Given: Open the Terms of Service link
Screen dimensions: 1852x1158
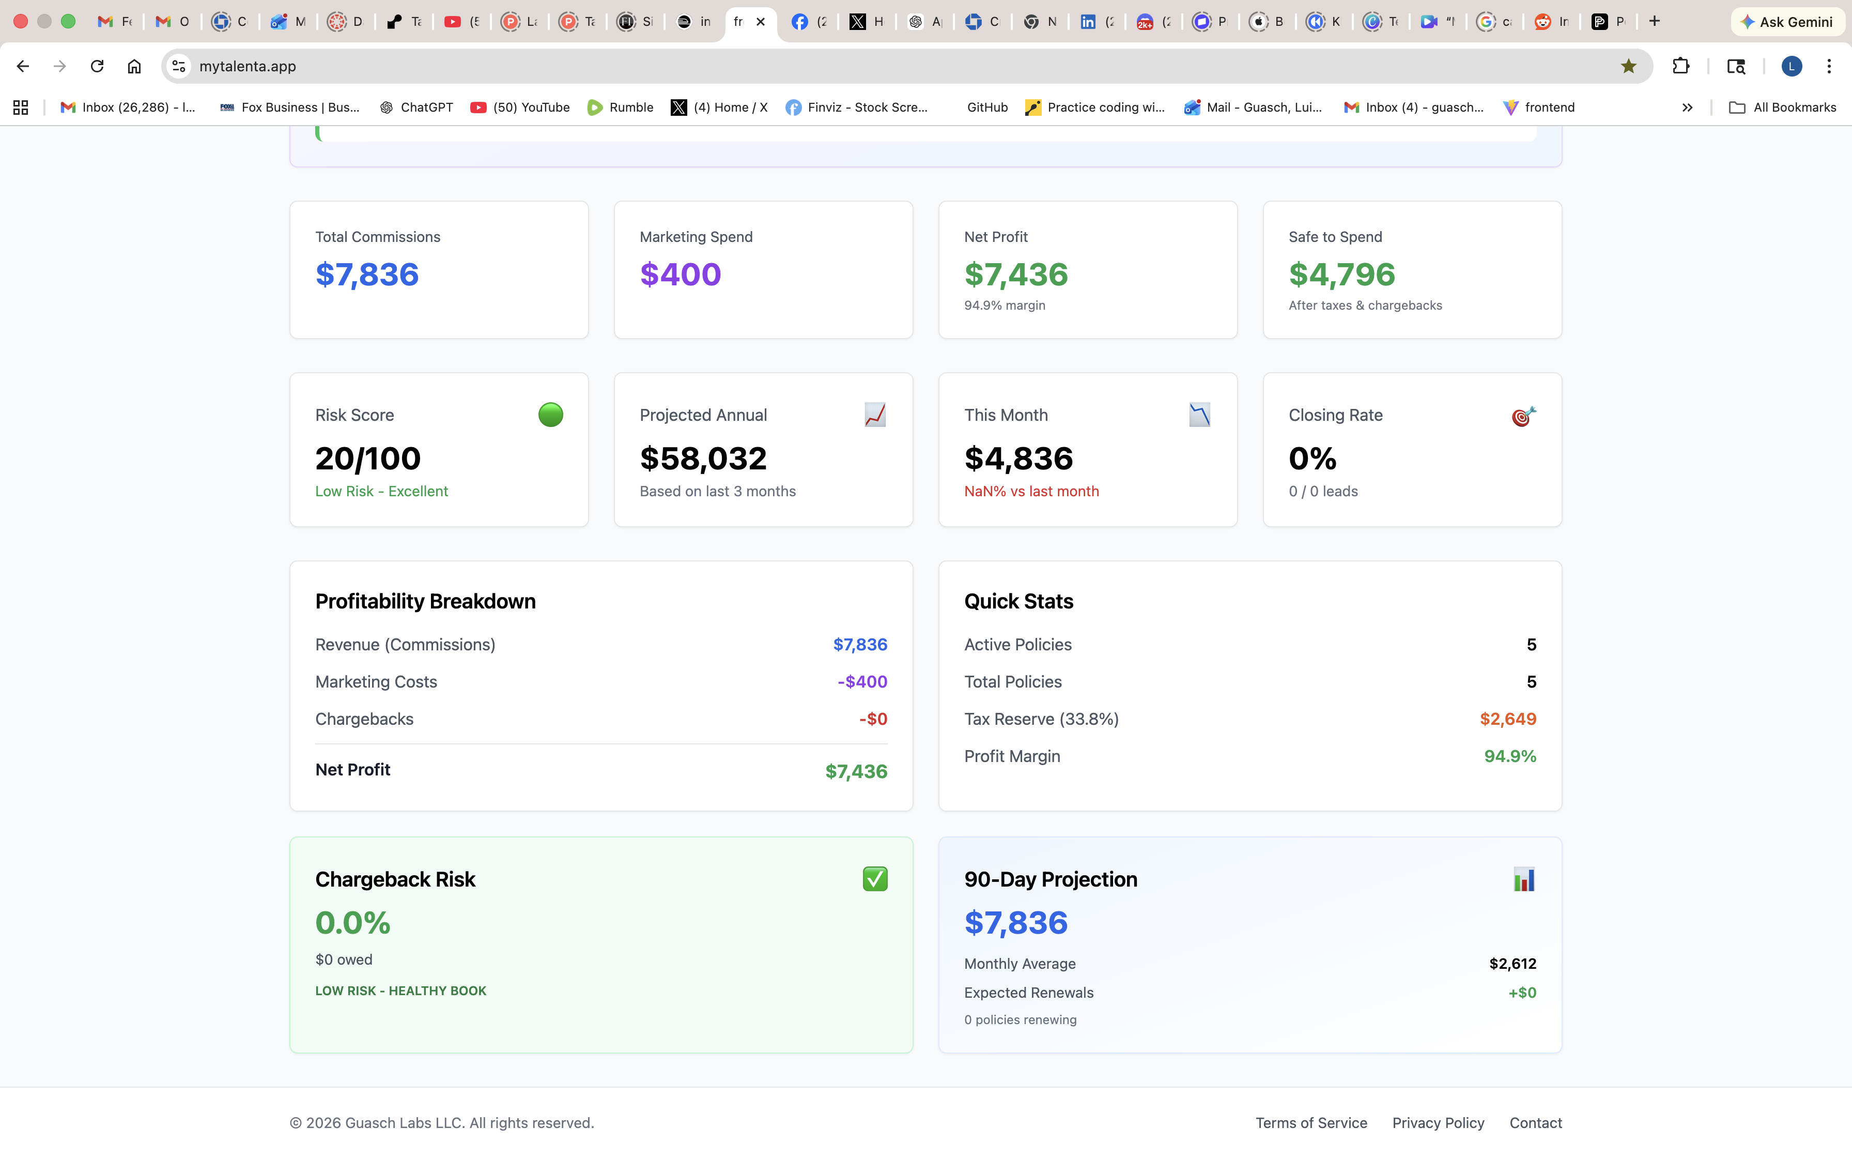Looking at the screenshot, I should tap(1311, 1122).
